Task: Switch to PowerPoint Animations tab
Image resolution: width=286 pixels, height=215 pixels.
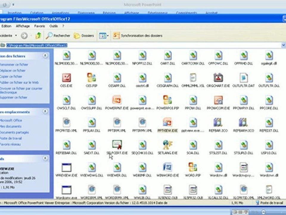Action: coord(60,13)
